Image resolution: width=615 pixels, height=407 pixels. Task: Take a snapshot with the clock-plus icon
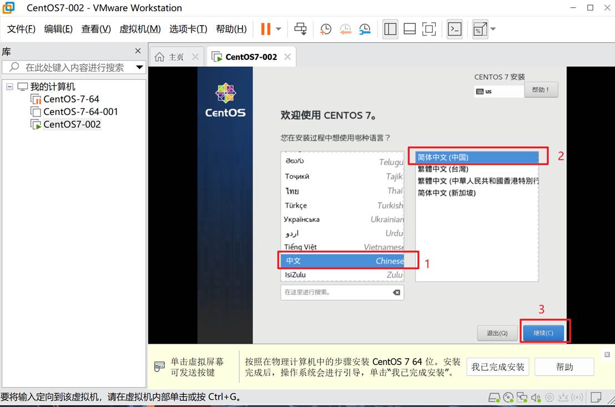click(326, 29)
